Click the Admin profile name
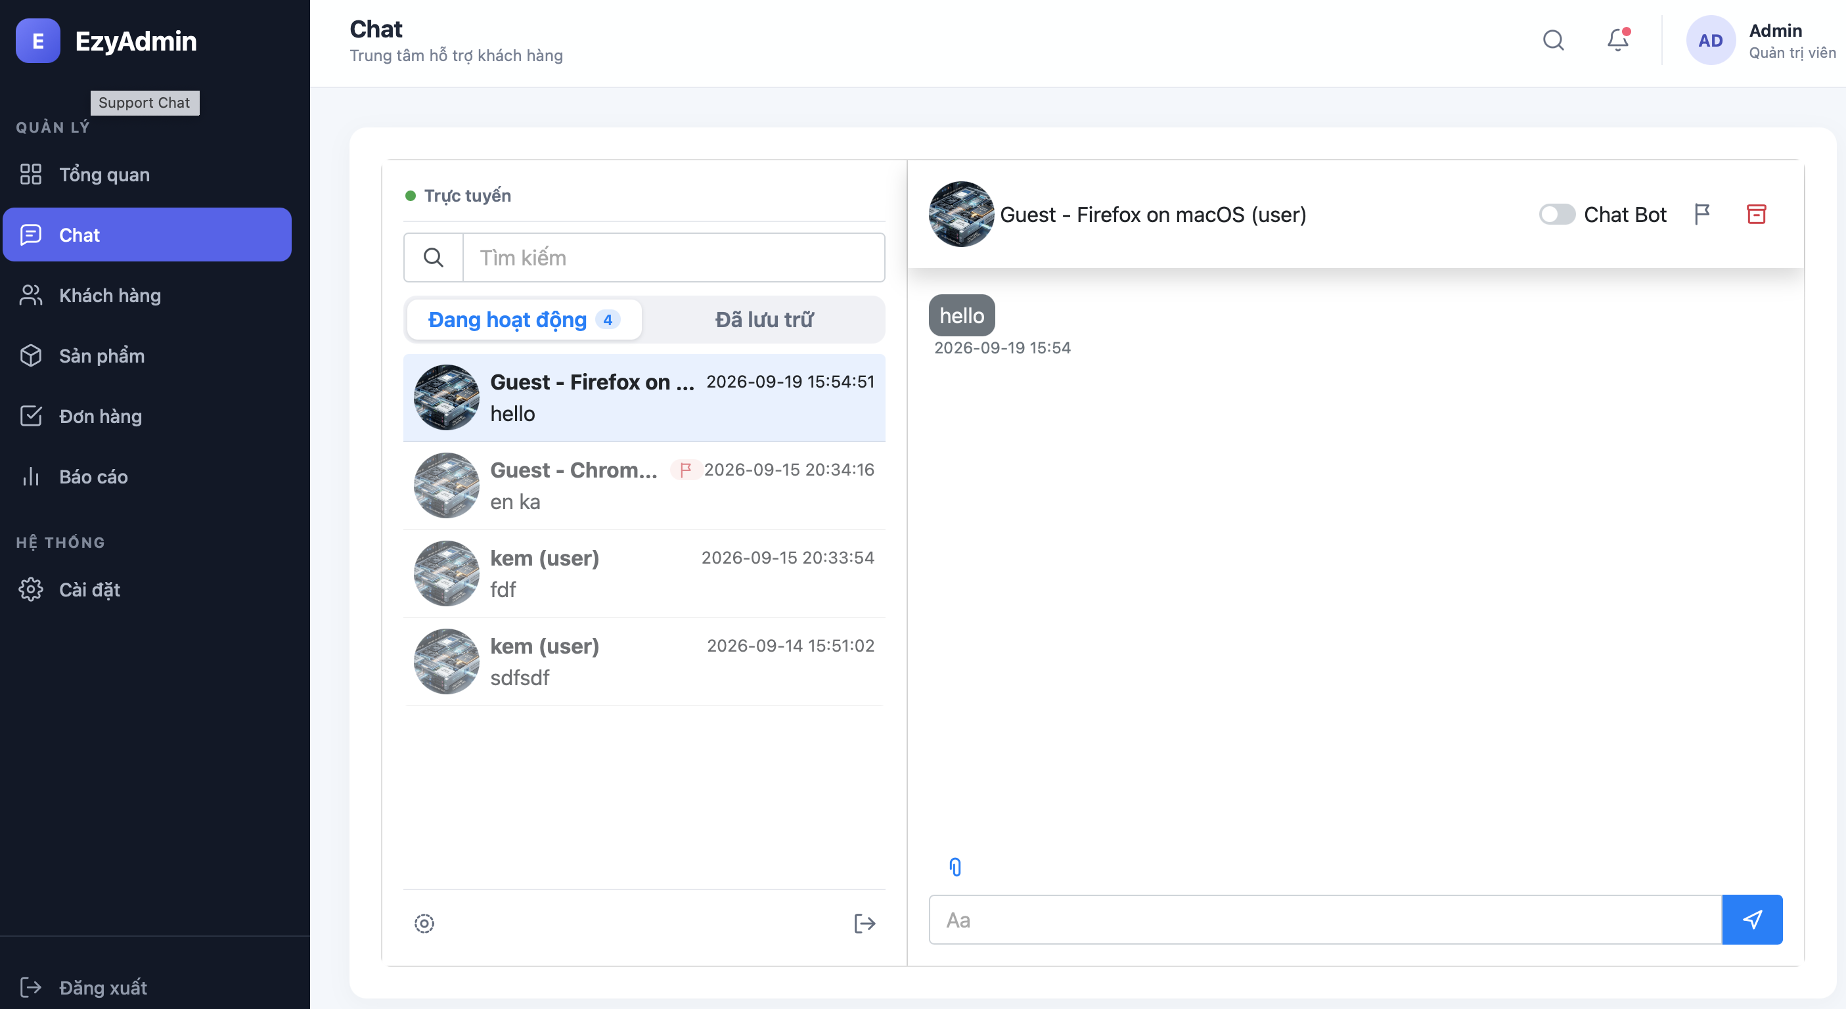 click(1775, 31)
